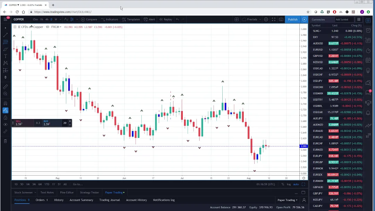Screen dimensions: 375x211
Task: Select the zoom in magnifier tool
Action: (x=6, y=94)
